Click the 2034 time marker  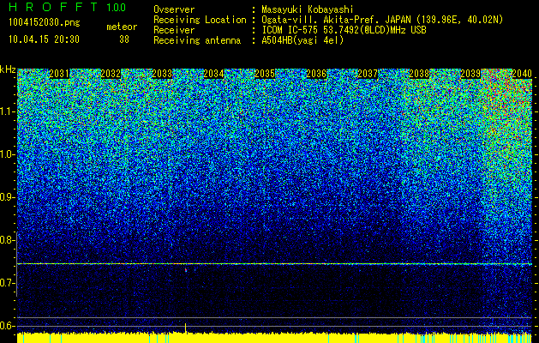coord(213,74)
